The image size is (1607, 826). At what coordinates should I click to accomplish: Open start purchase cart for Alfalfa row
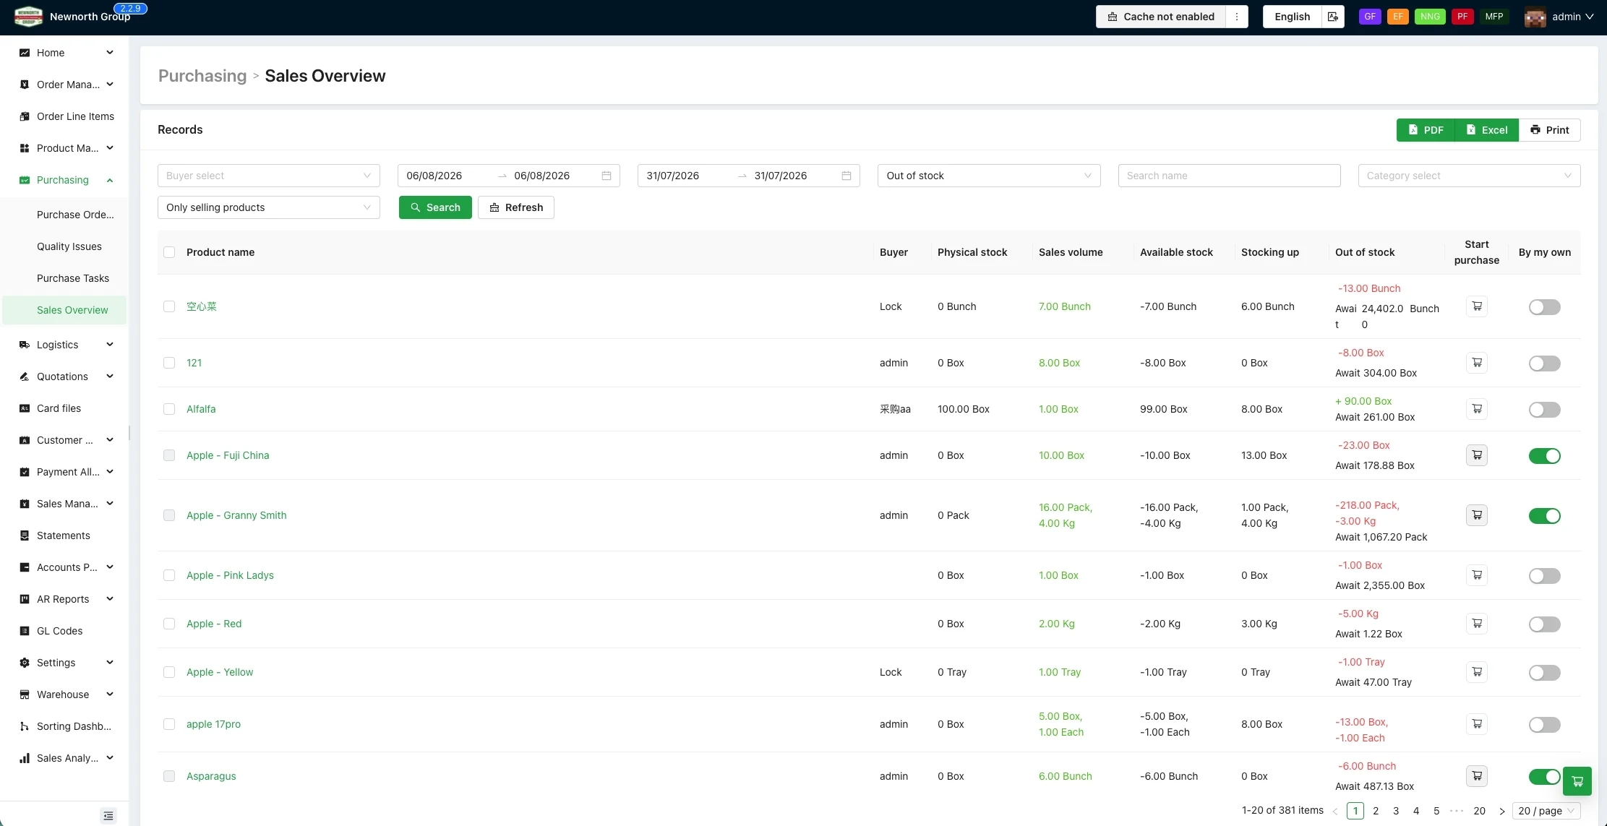click(1477, 409)
